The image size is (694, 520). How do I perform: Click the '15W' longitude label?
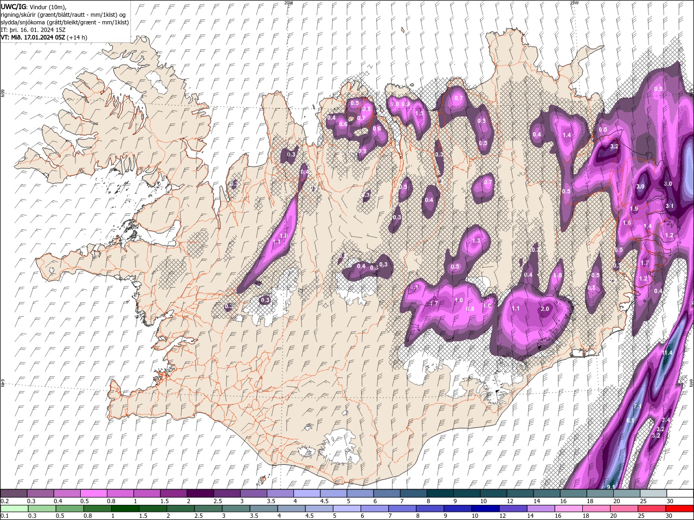574,3
